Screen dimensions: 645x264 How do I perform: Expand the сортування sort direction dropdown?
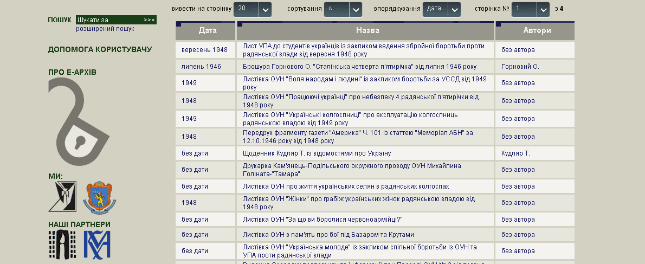(343, 9)
